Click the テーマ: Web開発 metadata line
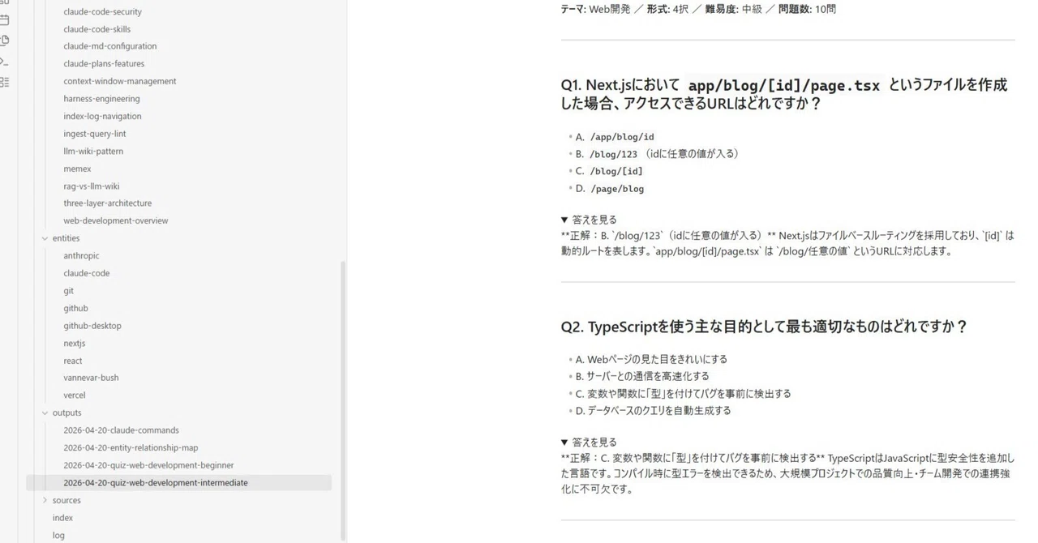 click(698, 9)
